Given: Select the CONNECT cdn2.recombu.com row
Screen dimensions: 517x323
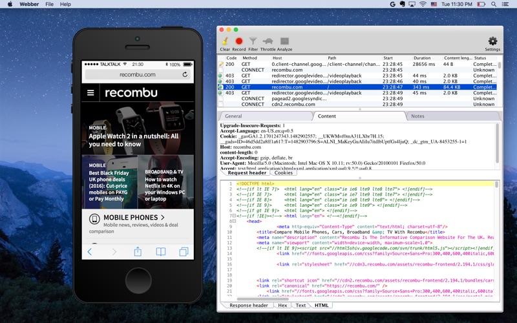Looking at the screenshot, I should [x=357, y=104].
